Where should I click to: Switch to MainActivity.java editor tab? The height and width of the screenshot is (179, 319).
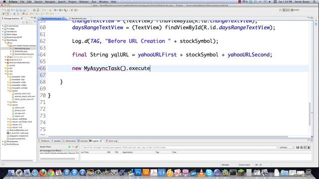click(79, 18)
